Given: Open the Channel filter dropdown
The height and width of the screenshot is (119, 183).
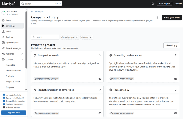Looking at the screenshot, I should click(x=86, y=37).
